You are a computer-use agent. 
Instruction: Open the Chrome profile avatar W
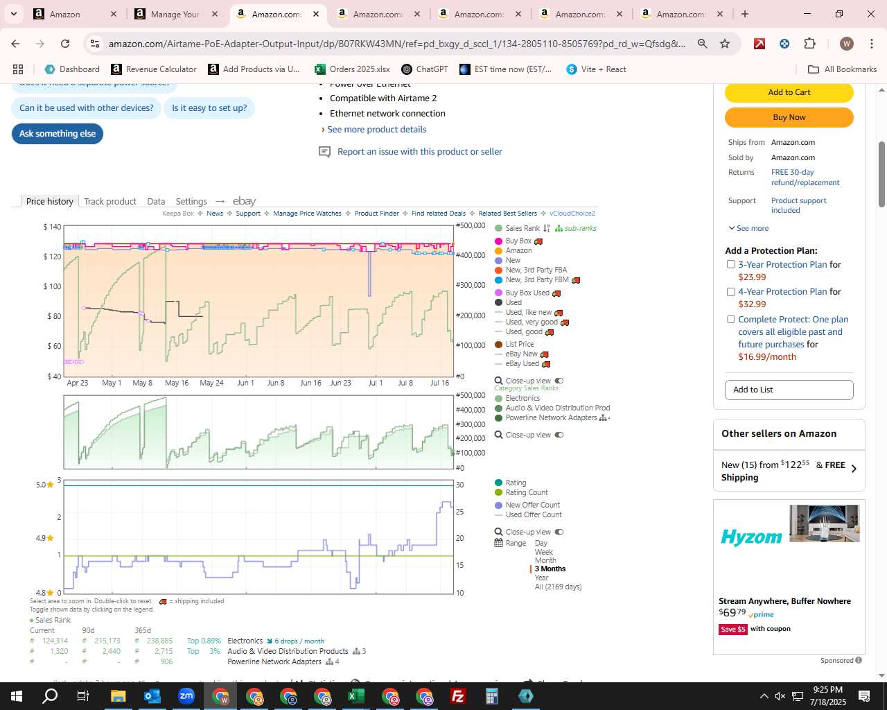(x=846, y=44)
